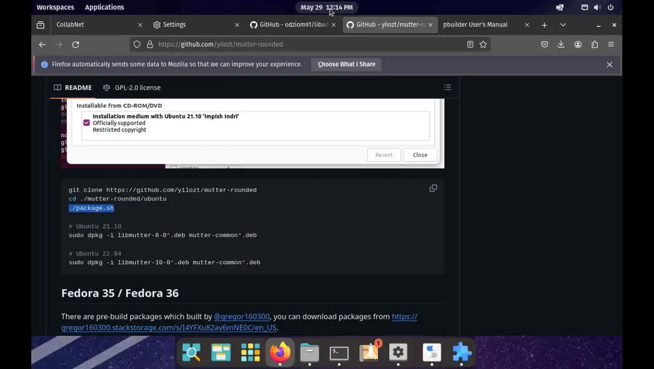Close the pbuilder User's Manual tab
This screenshot has height=369, width=654.
pos(527,25)
